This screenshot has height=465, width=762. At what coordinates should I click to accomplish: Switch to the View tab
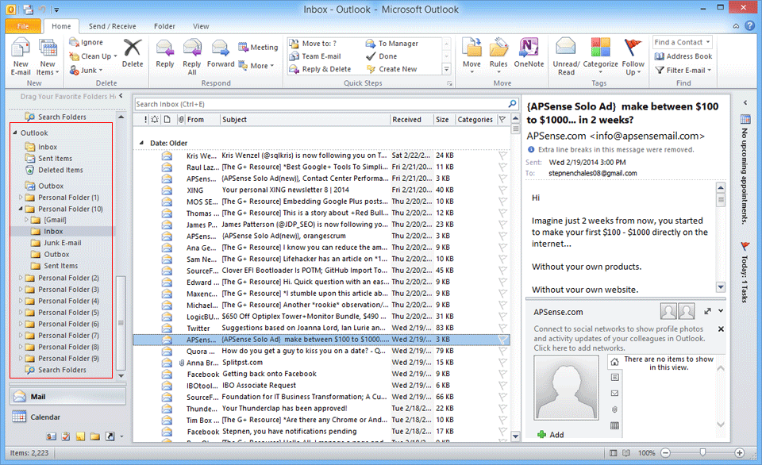pos(201,26)
